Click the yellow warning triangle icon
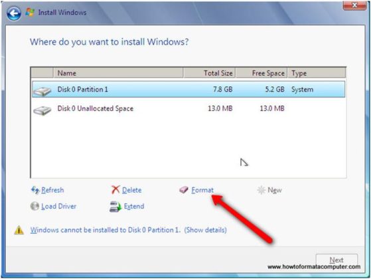 [x=19, y=230]
